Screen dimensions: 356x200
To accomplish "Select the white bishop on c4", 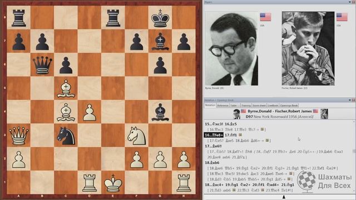I will (66, 112).
